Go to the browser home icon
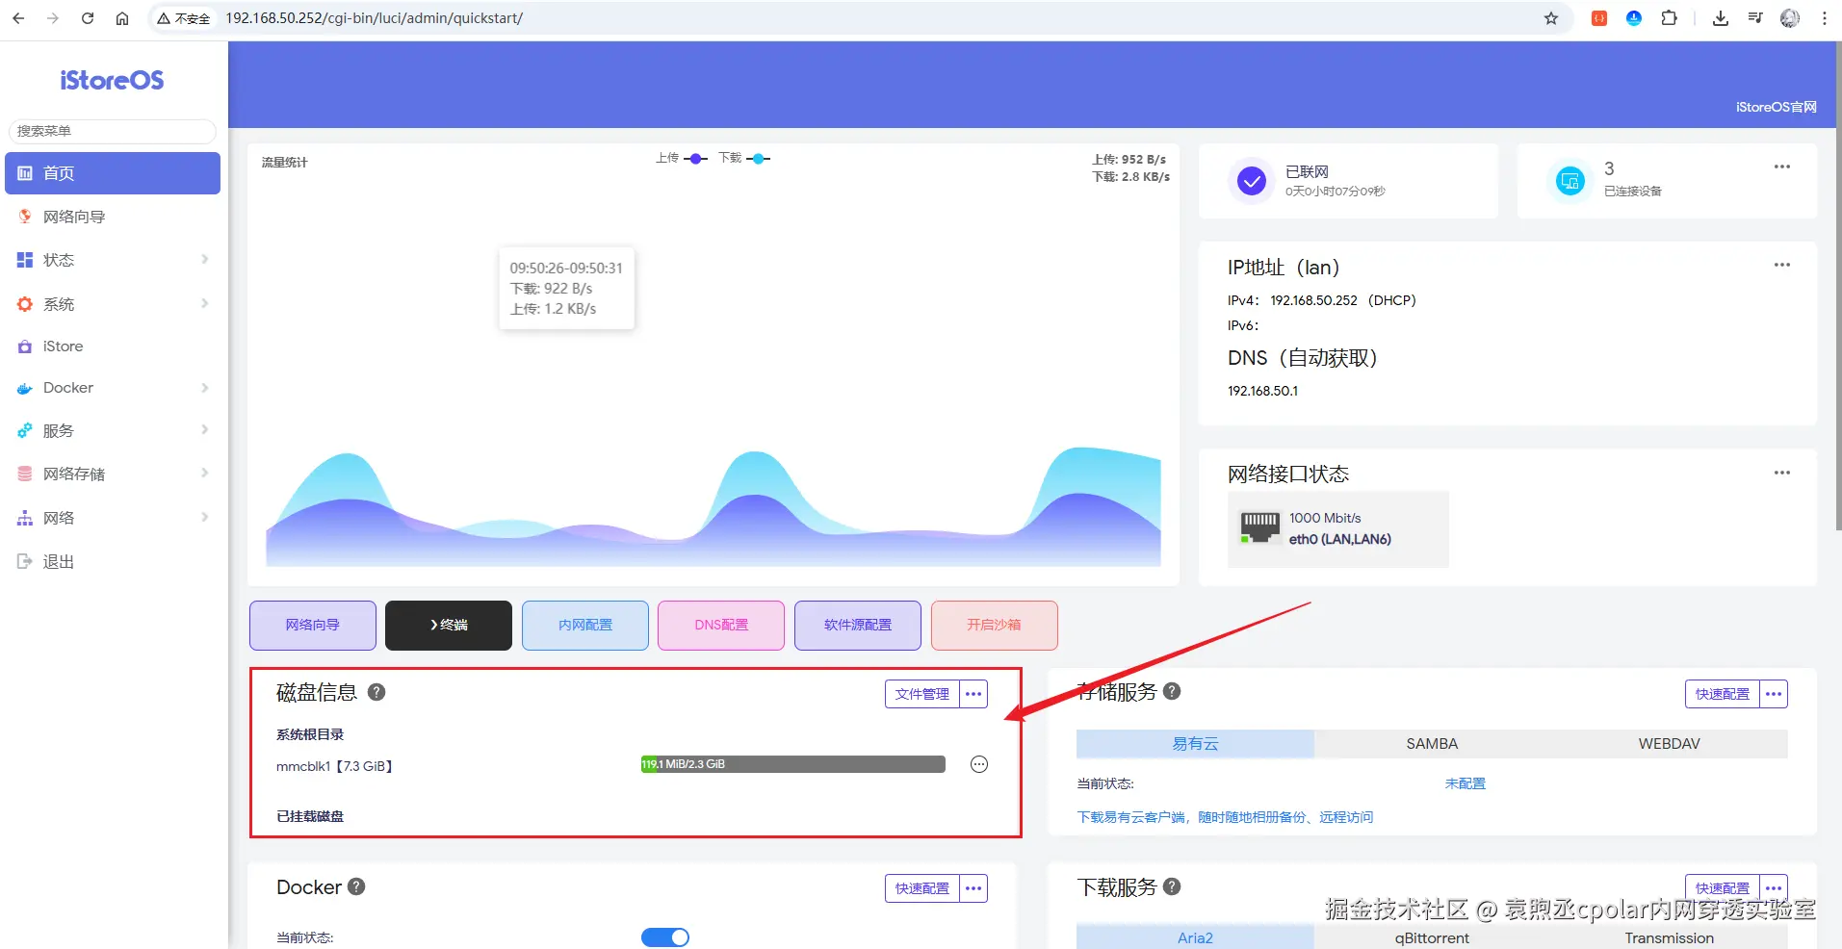The image size is (1842, 949). click(122, 18)
